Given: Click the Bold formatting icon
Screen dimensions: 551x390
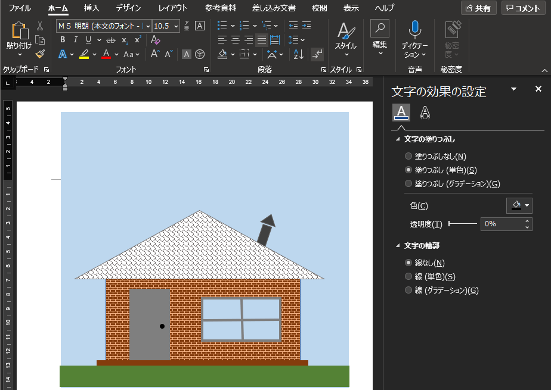Looking at the screenshot, I should point(63,40).
